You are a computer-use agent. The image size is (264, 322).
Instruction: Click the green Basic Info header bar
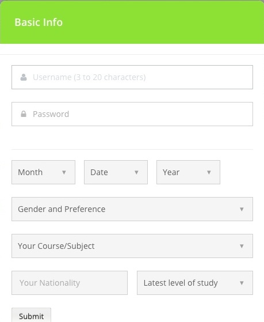[132, 22]
